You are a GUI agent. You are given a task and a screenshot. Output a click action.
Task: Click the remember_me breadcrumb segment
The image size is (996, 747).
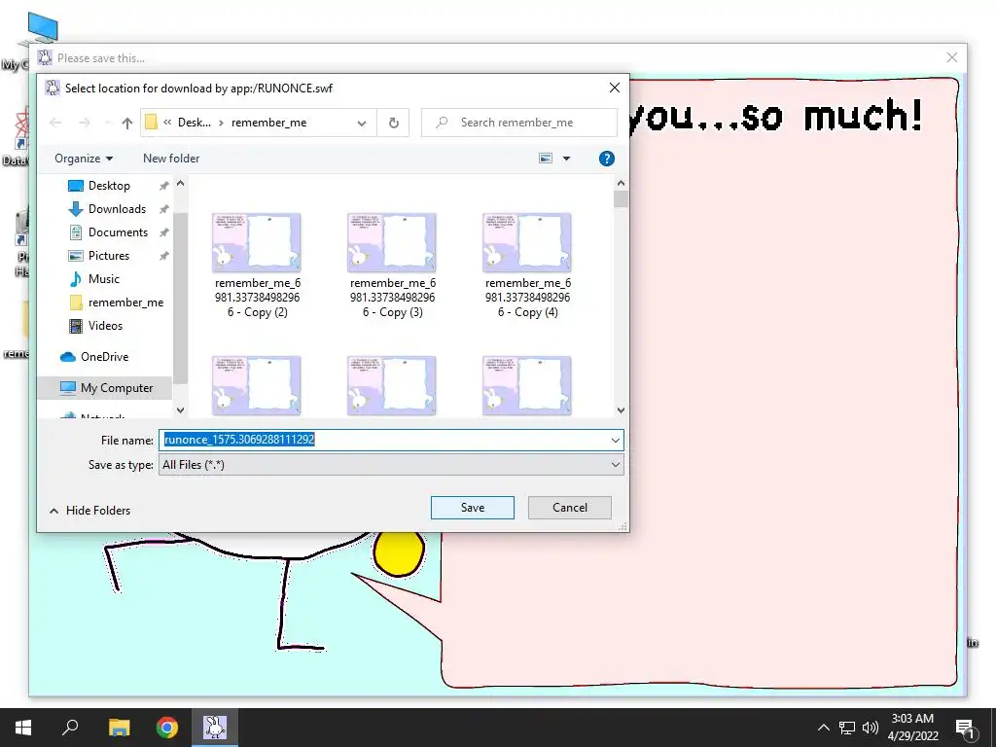pos(268,123)
